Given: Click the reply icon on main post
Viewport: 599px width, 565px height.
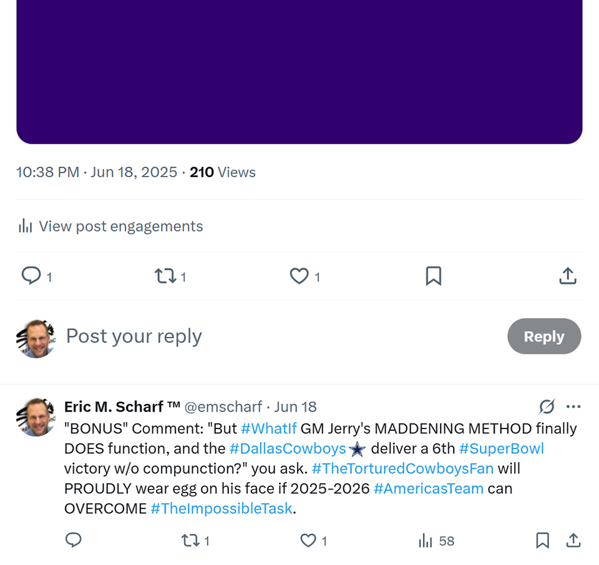Looking at the screenshot, I should [x=31, y=276].
